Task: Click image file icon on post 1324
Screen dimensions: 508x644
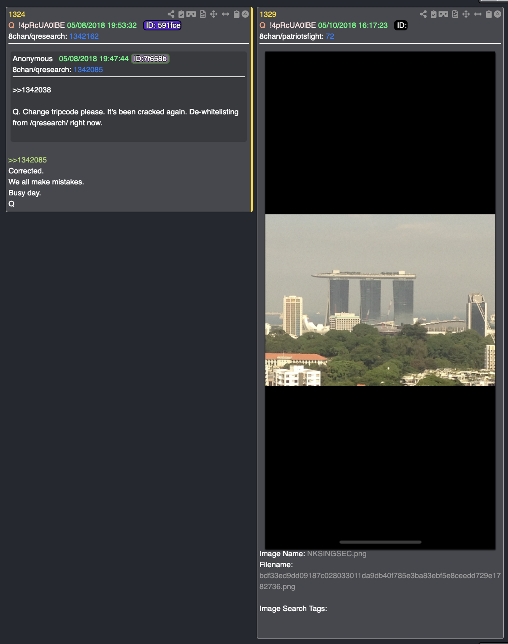Action: (203, 14)
